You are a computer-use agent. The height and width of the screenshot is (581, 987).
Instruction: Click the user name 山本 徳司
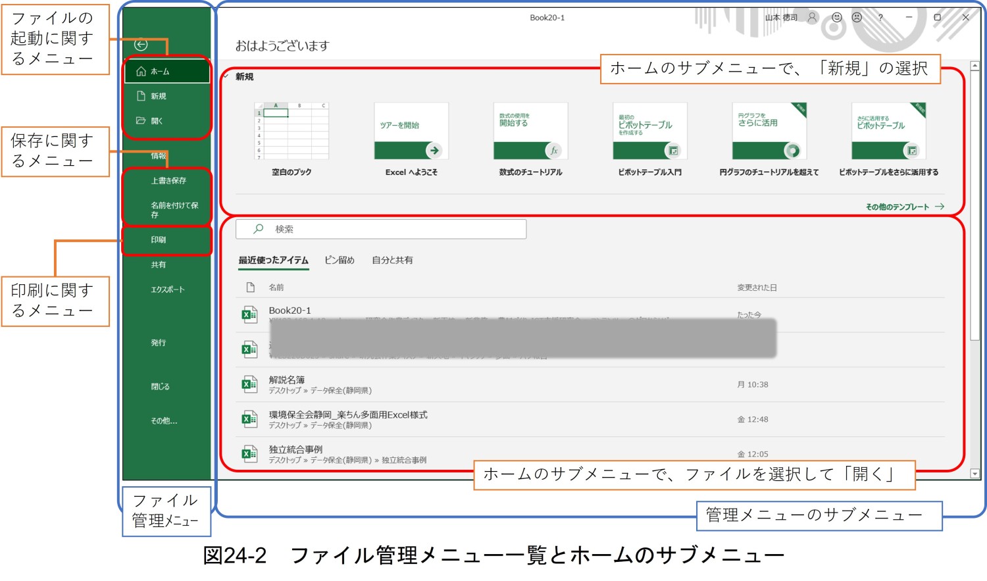tap(781, 18)
